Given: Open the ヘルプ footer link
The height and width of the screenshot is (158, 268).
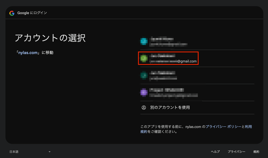Looking at the screenshot, I should [x=215, y=152].
